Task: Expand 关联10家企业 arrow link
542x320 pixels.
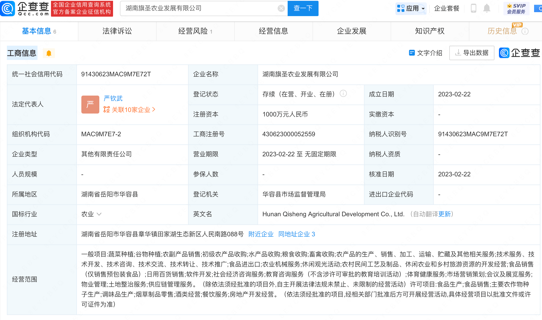Action: [129, 110]
